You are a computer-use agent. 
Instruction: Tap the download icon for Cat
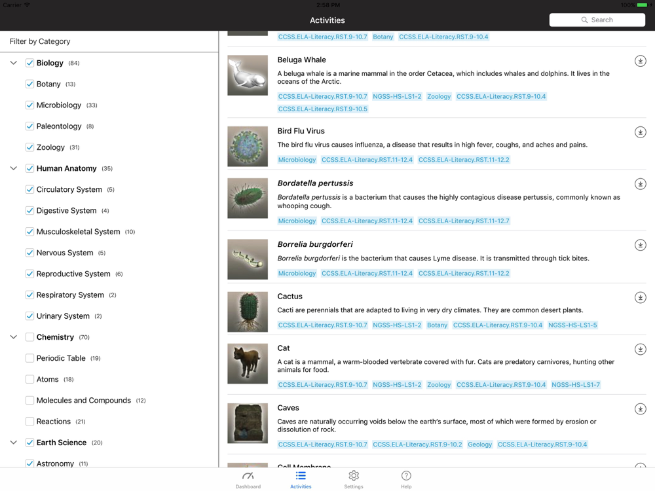pos(640,349)
